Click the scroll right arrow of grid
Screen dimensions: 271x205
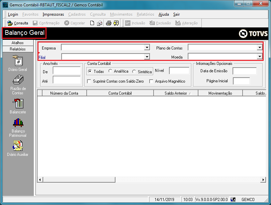(263, 180)
